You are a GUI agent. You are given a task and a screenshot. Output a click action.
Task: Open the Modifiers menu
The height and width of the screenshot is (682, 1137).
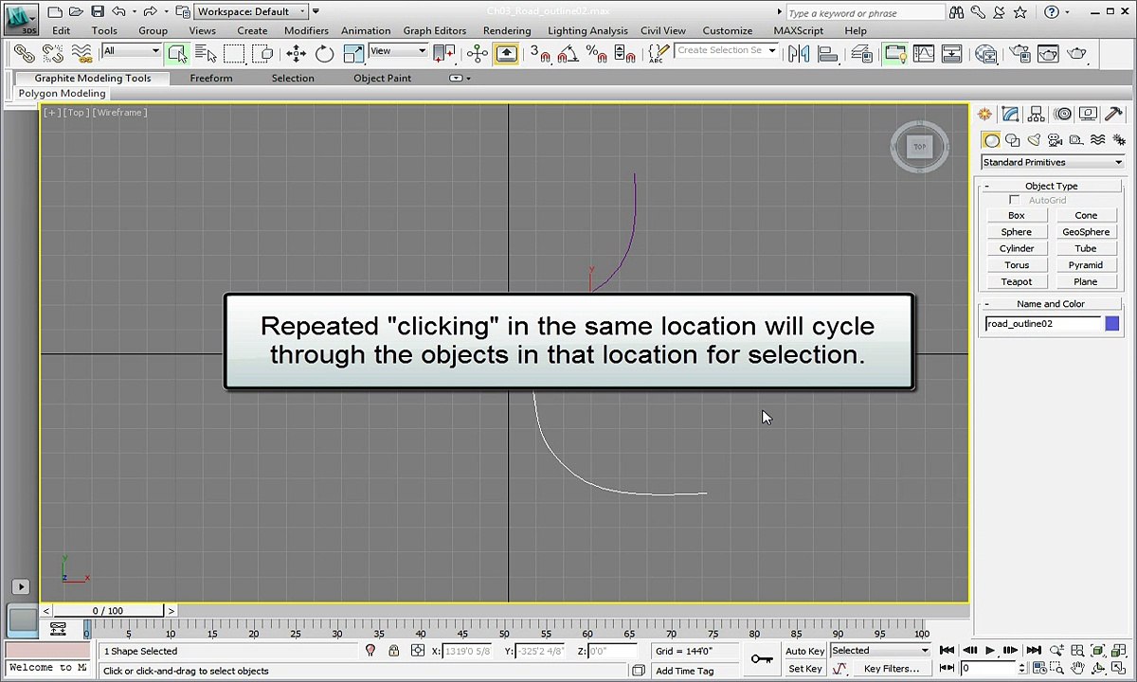click(306, 30)
